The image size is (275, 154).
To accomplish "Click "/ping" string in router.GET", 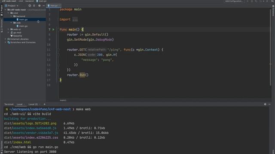I will point(113,50).
